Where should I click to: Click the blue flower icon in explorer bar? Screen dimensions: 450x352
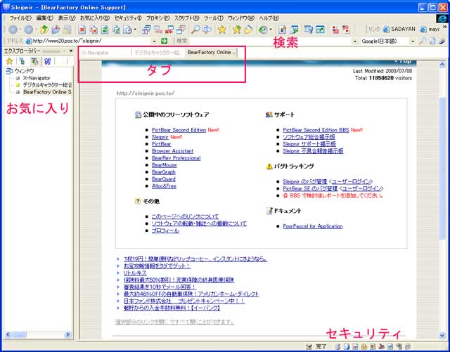click(x=48, y=61)
